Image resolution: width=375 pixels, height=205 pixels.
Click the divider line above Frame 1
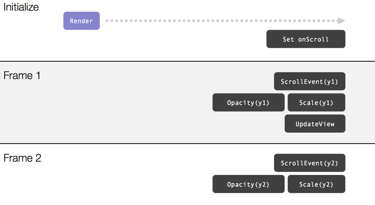point(187,61)
